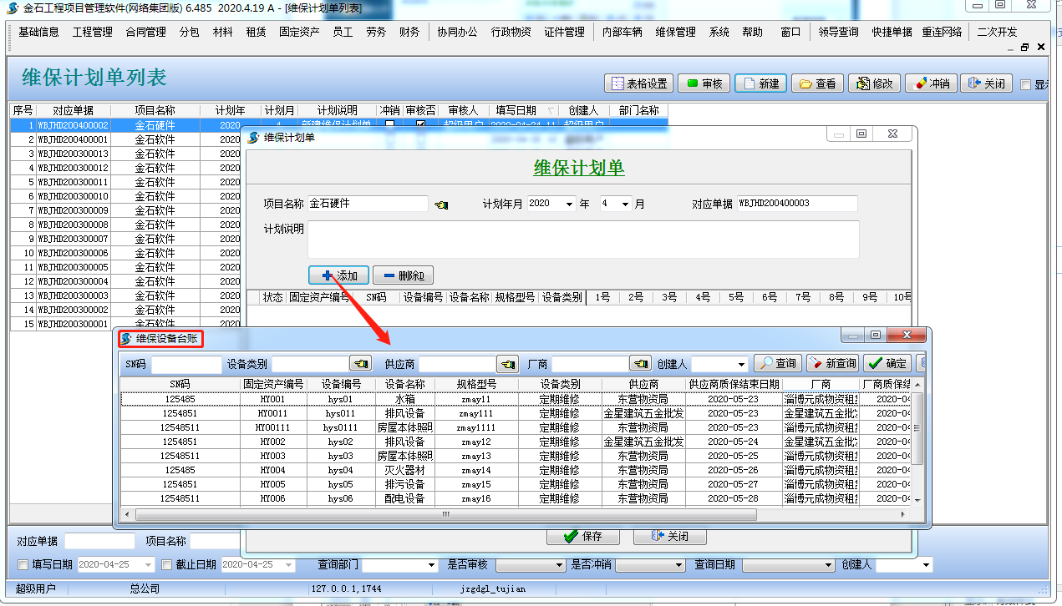Click the 保存 save button

click(582, 536)
